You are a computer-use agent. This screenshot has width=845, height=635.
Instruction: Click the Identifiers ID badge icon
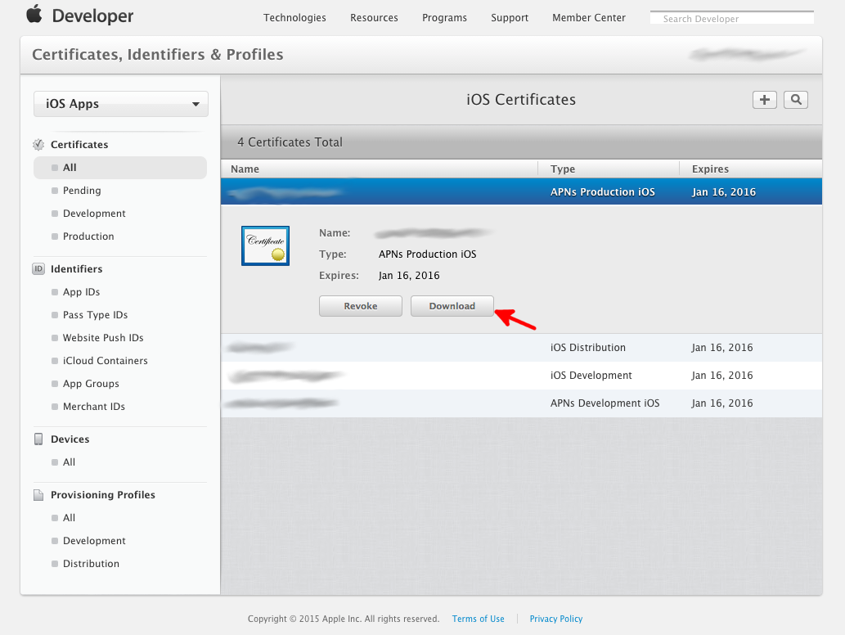(x=38, y=268)
